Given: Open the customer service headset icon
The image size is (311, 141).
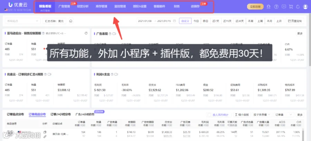Looking at the screenshot, I should coord(268,7).
